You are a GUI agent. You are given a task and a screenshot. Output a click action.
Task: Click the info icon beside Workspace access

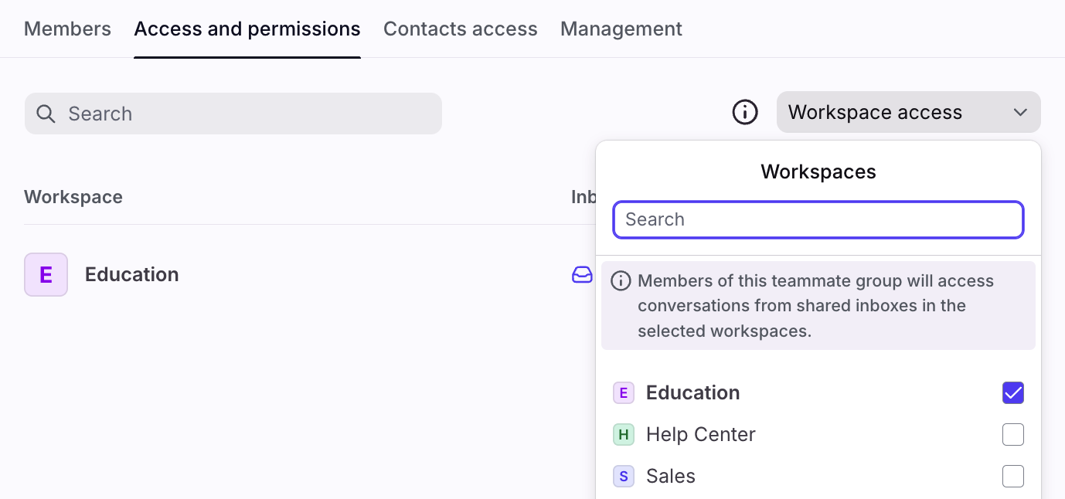point(745,113)
